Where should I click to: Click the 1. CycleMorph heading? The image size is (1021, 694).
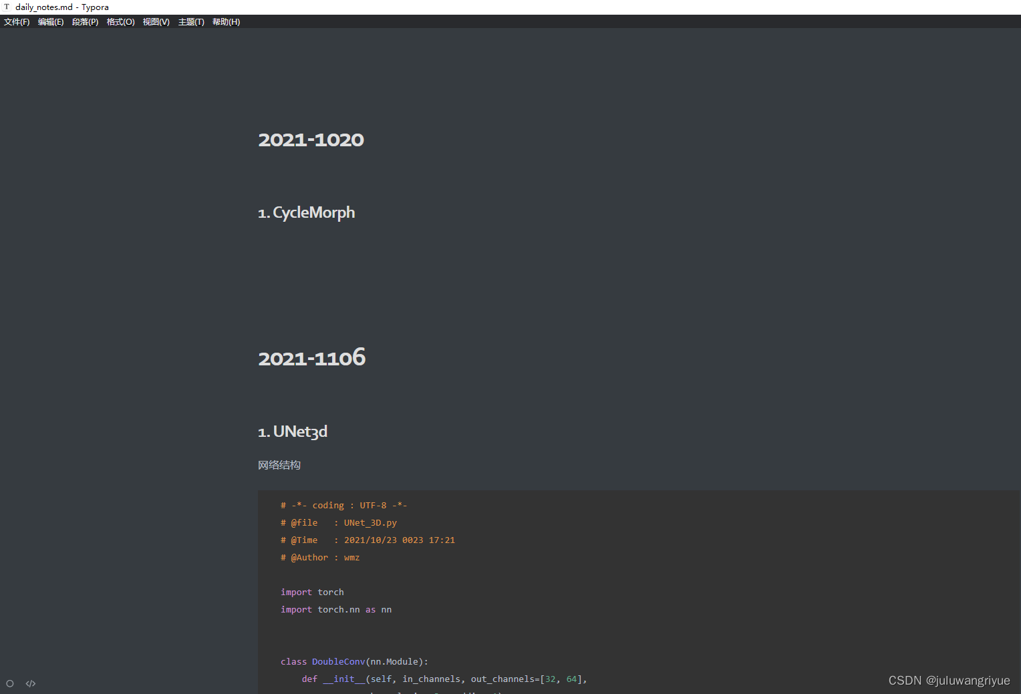click(307, 212)
